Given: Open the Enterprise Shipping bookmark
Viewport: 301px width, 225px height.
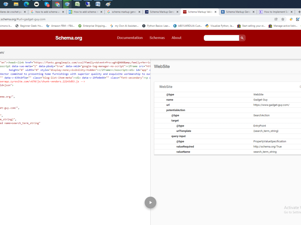Looking at the screenshot, I should point(95,26).
